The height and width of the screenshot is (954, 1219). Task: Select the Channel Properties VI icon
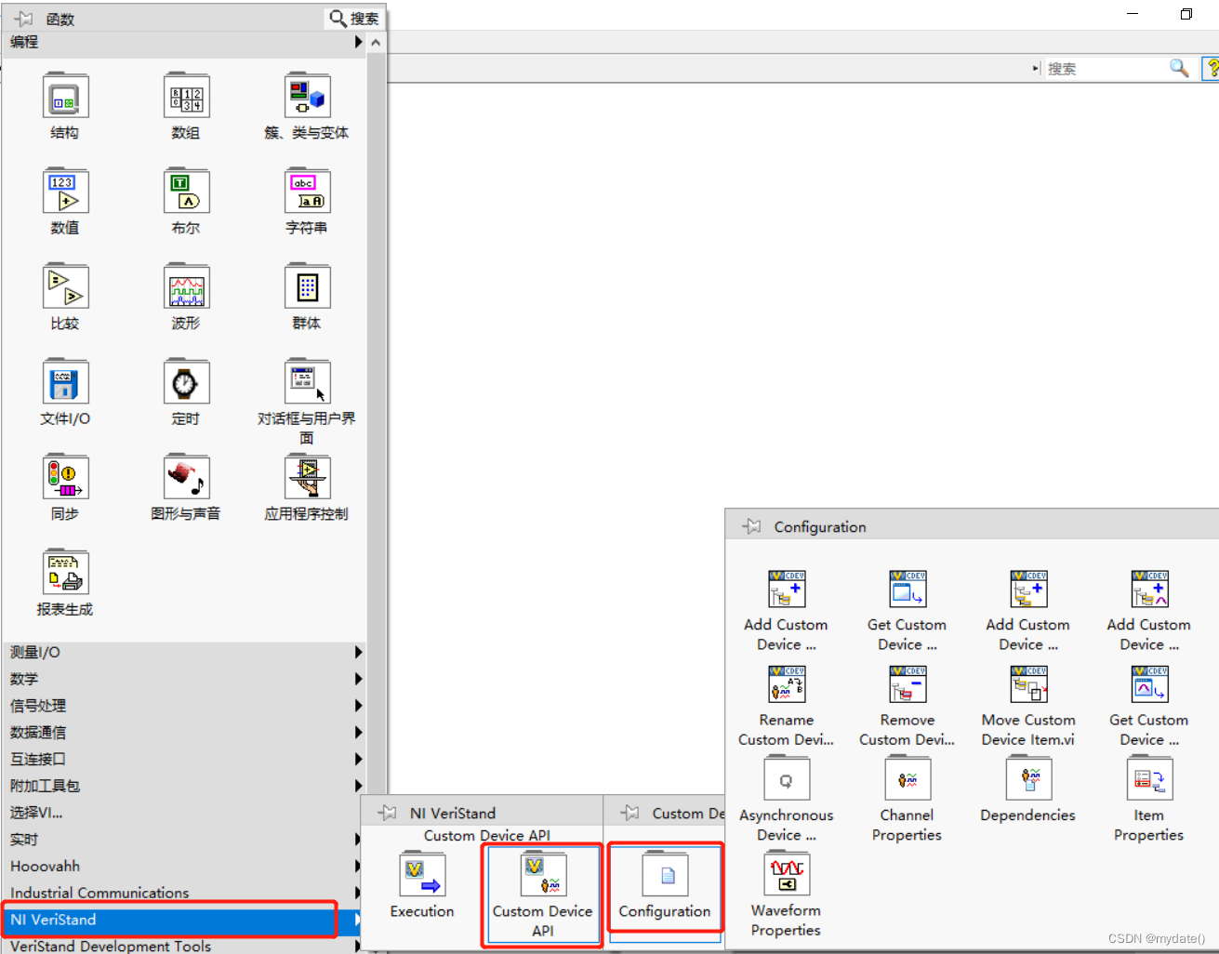[907, 779]
